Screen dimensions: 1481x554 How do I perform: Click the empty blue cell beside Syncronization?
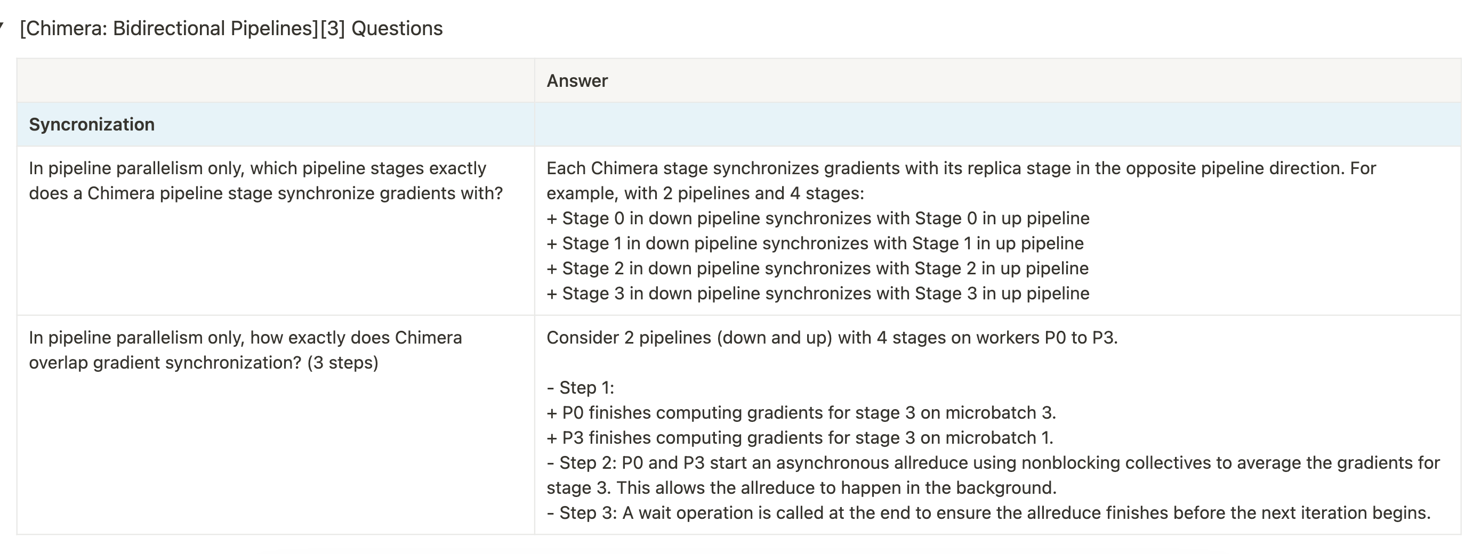click(997, 125)
